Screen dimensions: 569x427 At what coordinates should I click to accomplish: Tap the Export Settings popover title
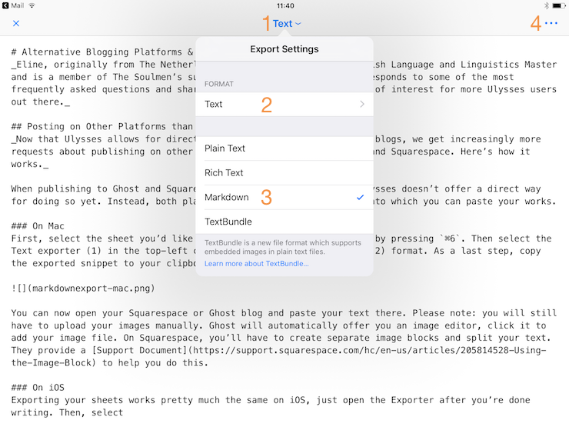pyautogui.click(x=284, y=49)
